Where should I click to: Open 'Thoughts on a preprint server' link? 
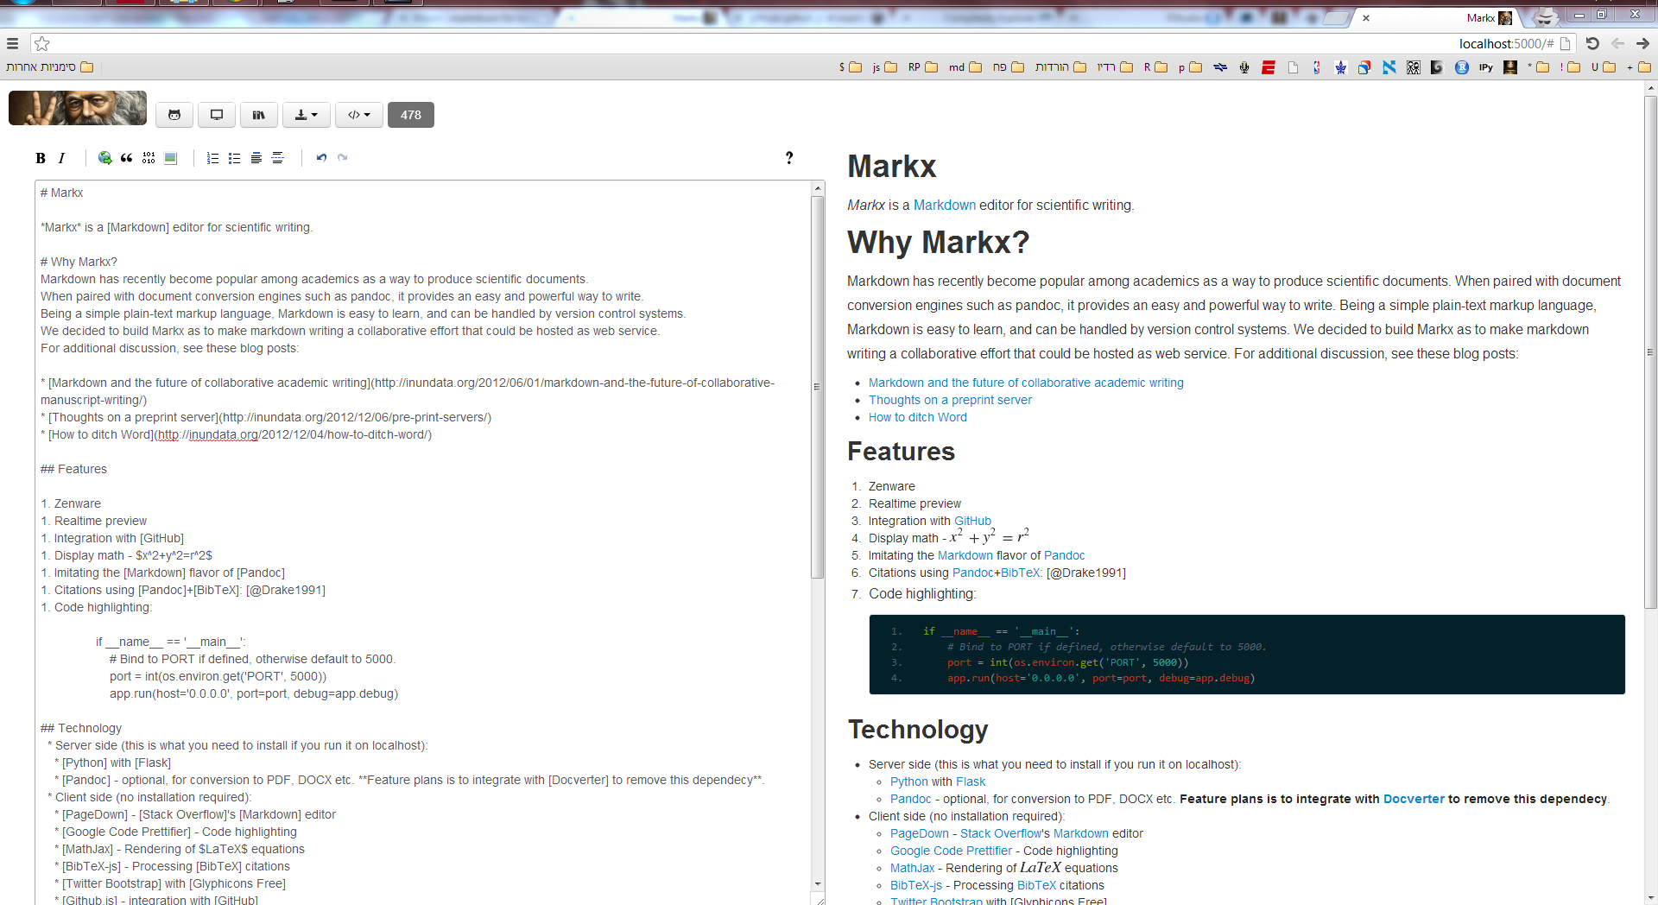(950, 400)
